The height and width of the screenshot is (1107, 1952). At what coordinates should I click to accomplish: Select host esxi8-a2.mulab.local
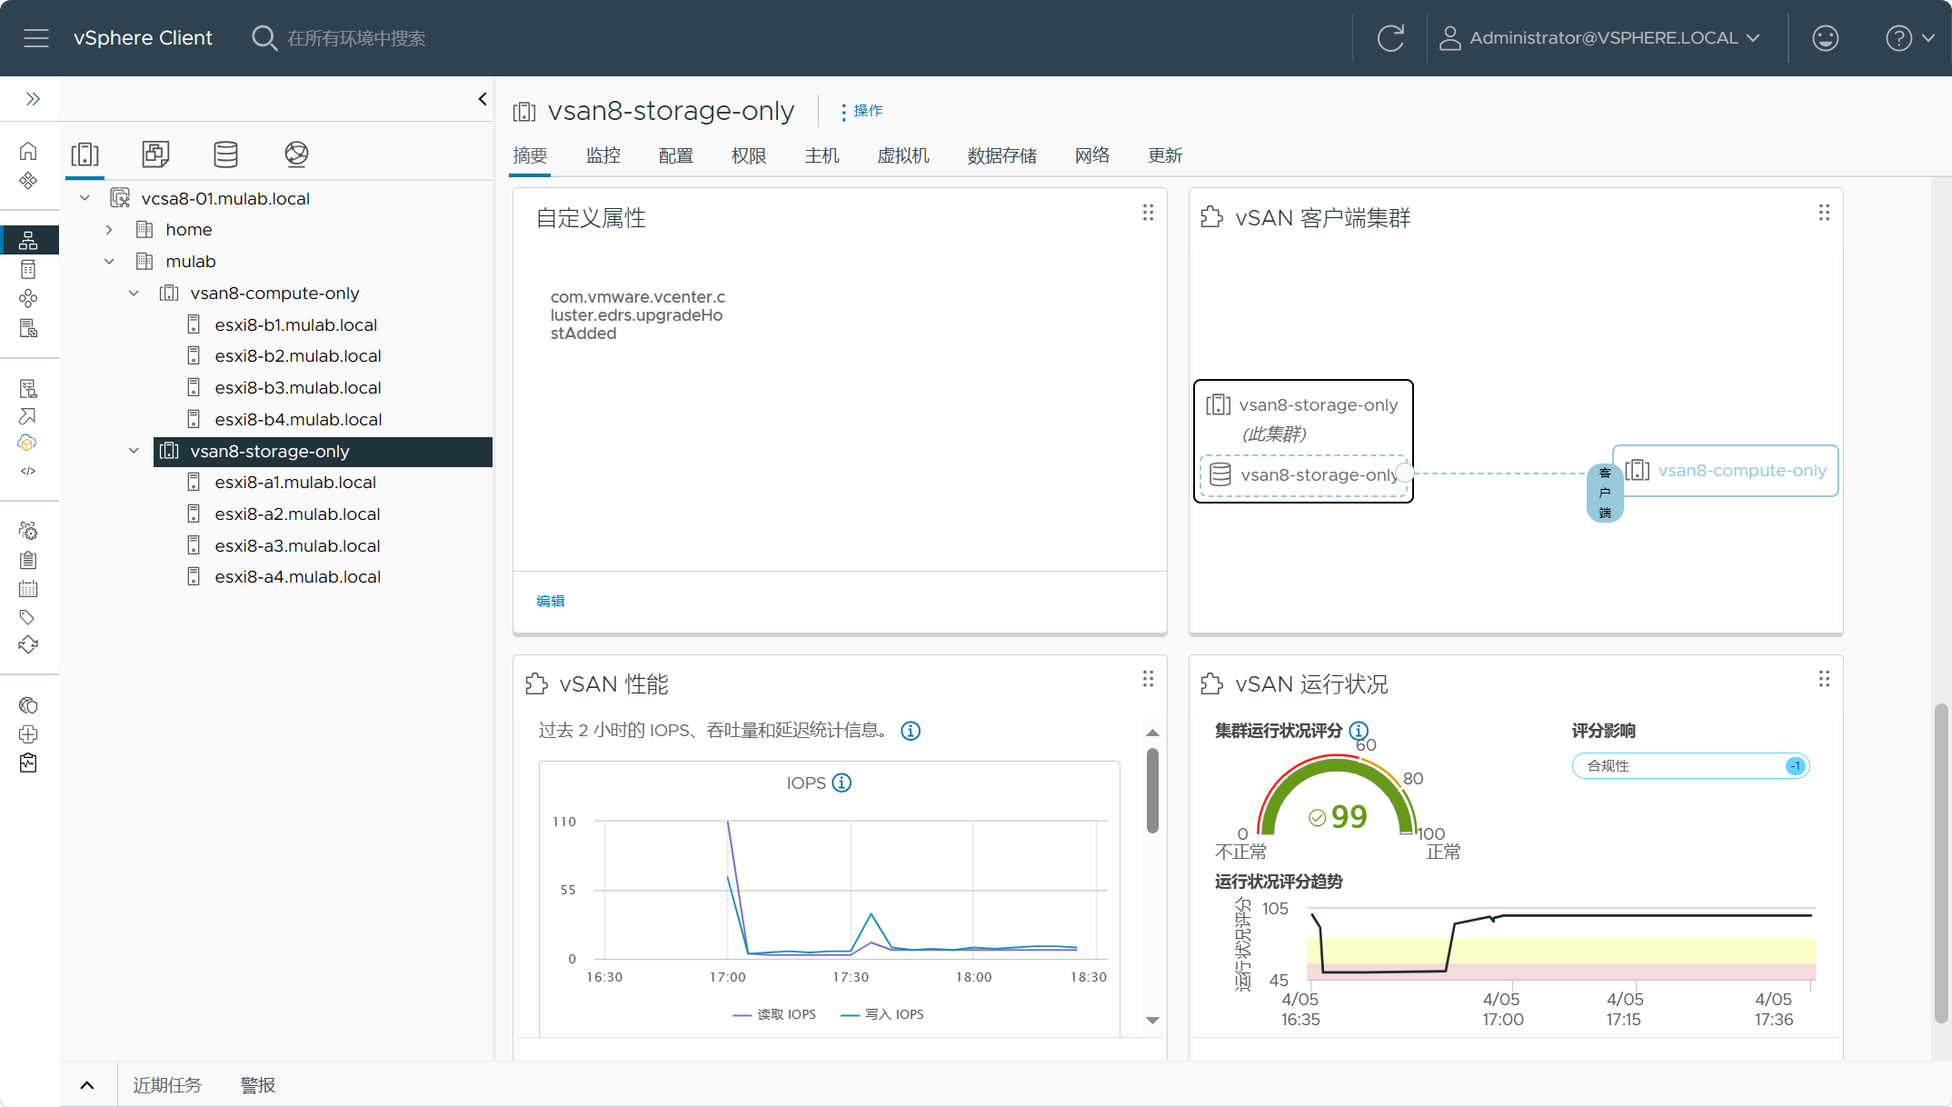(x=297, y=514)
